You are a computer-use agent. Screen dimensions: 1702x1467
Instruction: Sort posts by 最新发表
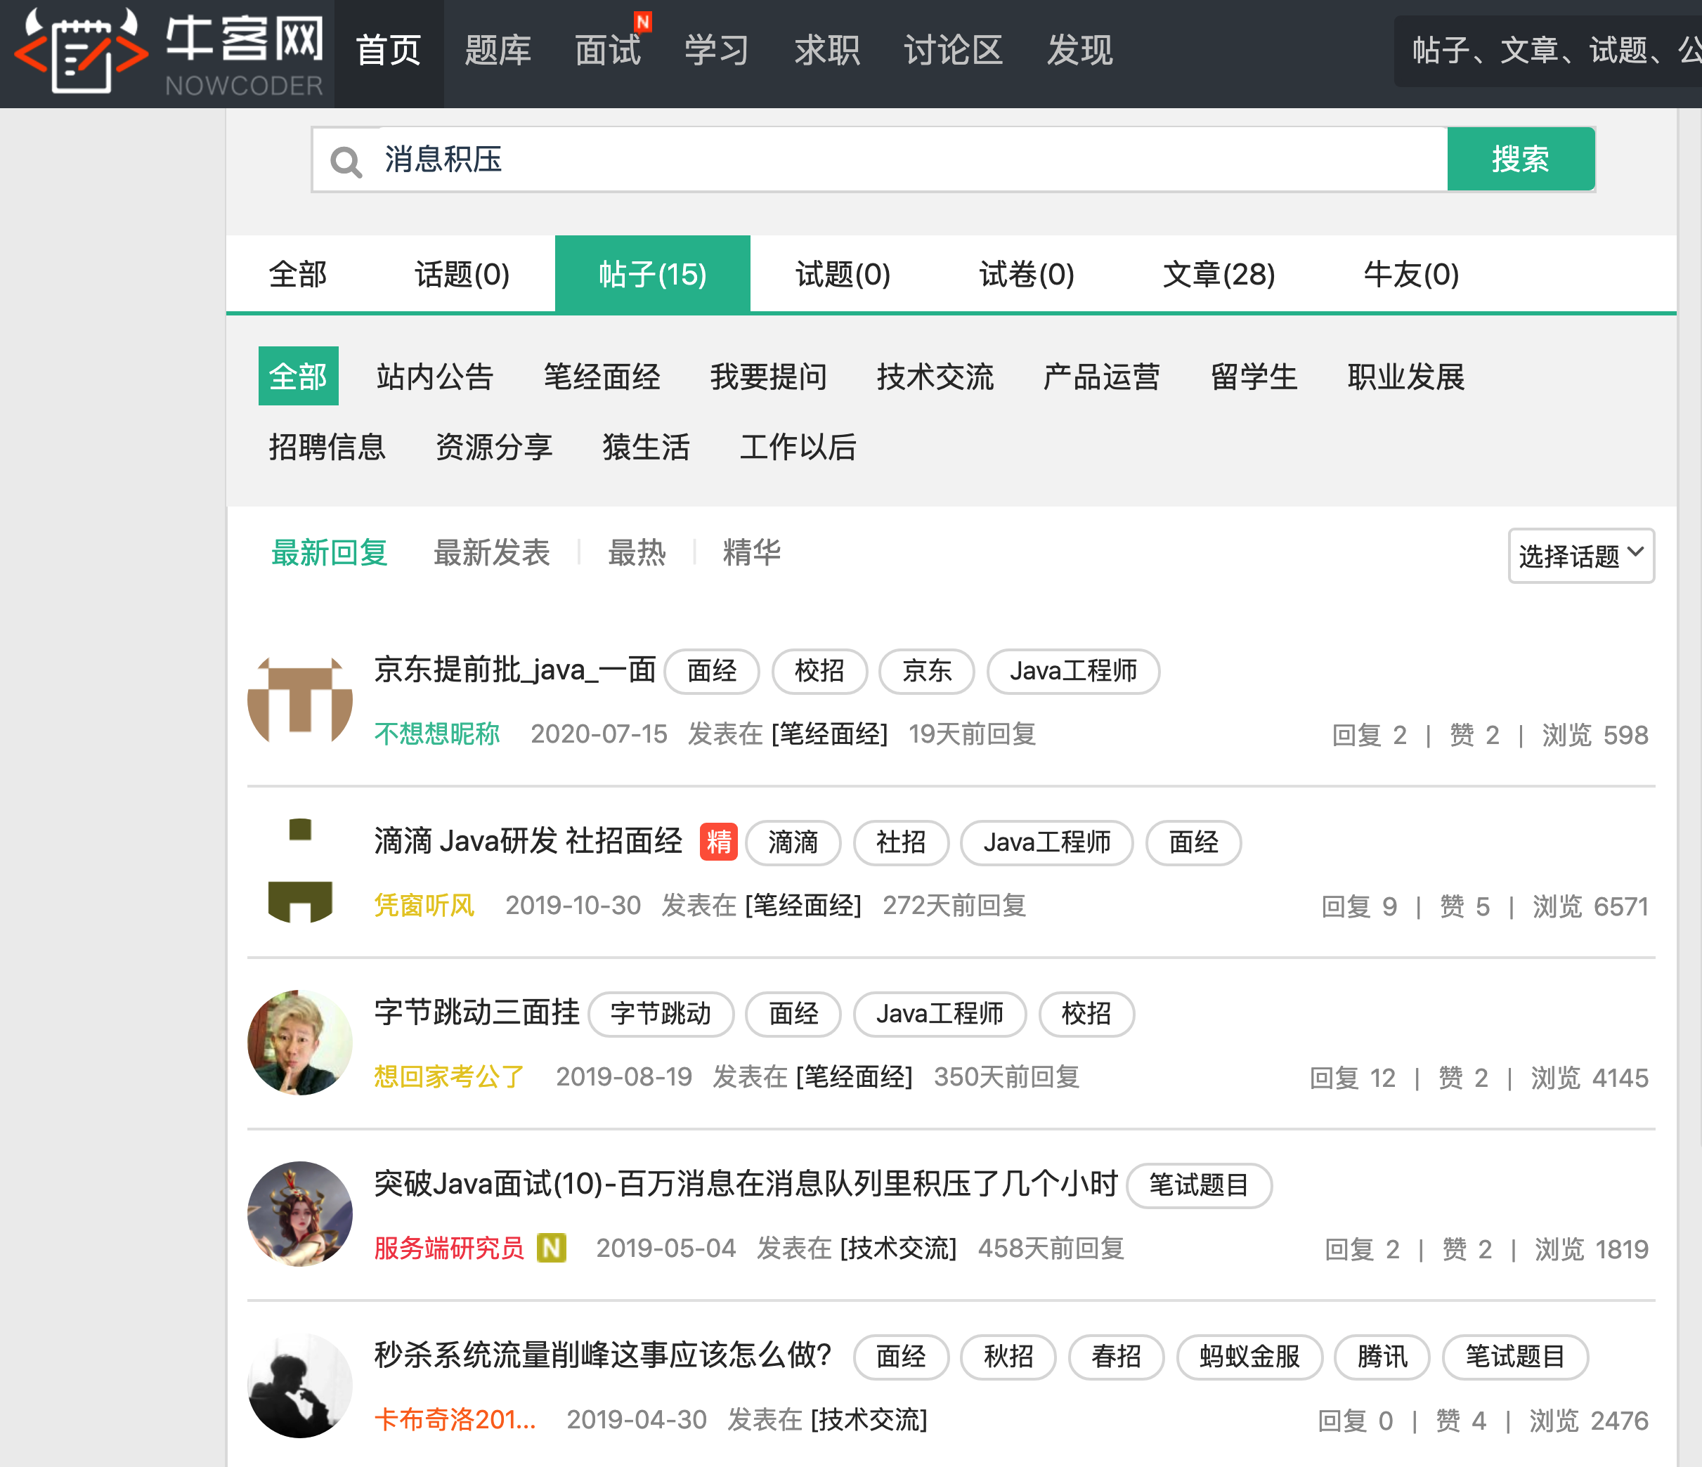[491, 553]
